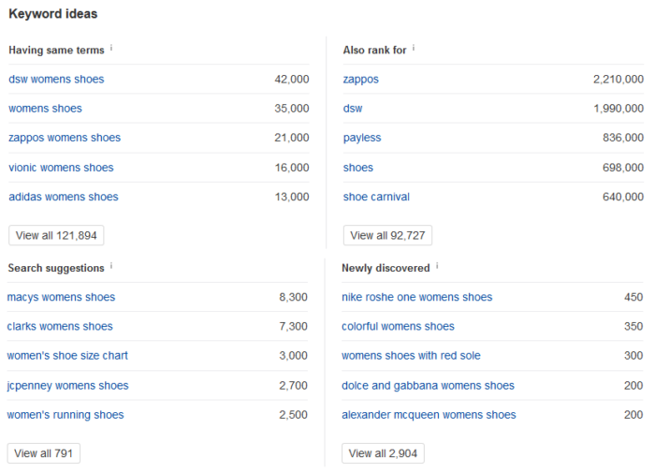Image resolution: width=655 pixels, height=473 pixels.
Task: Select zappos womens shoes keyword
Action: (65, 138)
